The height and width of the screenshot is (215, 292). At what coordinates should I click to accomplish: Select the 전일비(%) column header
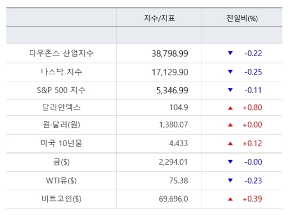point(242,18)
